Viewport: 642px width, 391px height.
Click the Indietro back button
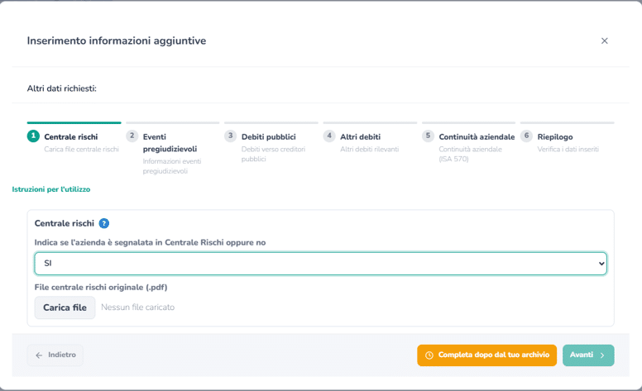point(55,355)
